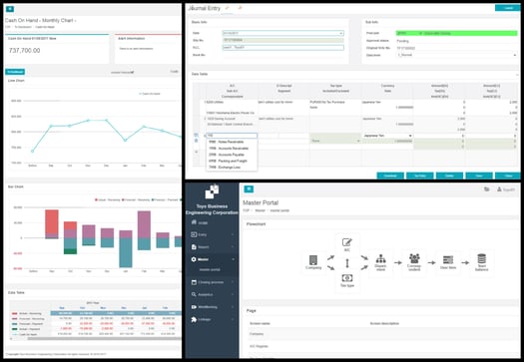Open the Date dropdown in Basic Info

point(283,33)
